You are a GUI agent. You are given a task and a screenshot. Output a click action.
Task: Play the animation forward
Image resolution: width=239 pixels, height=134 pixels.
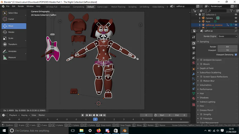pos(97,115)
